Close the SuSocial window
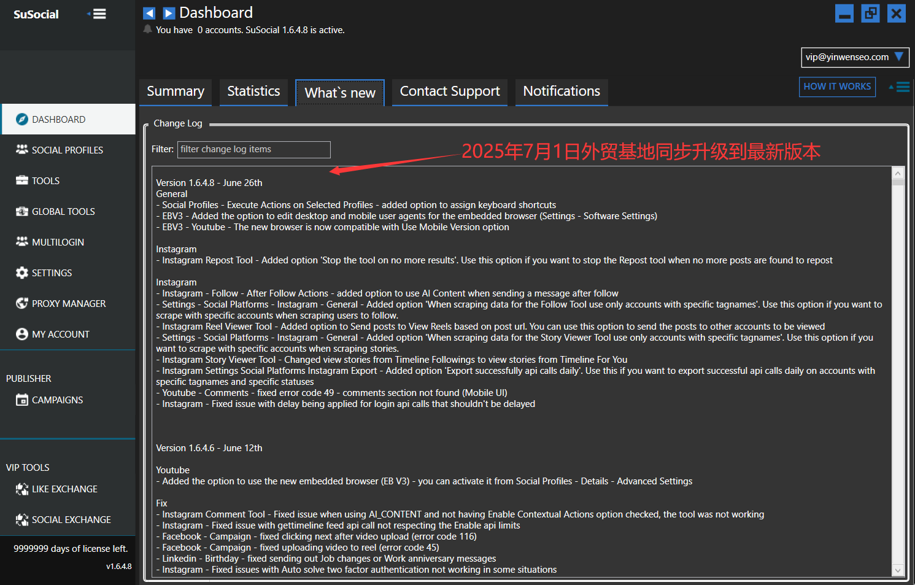Image resolution: width=915 pixels, height=585 pixels. click(x=897, y=14)
